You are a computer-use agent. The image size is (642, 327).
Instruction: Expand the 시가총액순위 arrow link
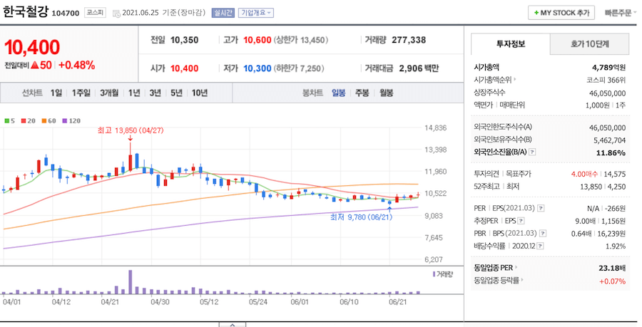[x=514, y=80]
